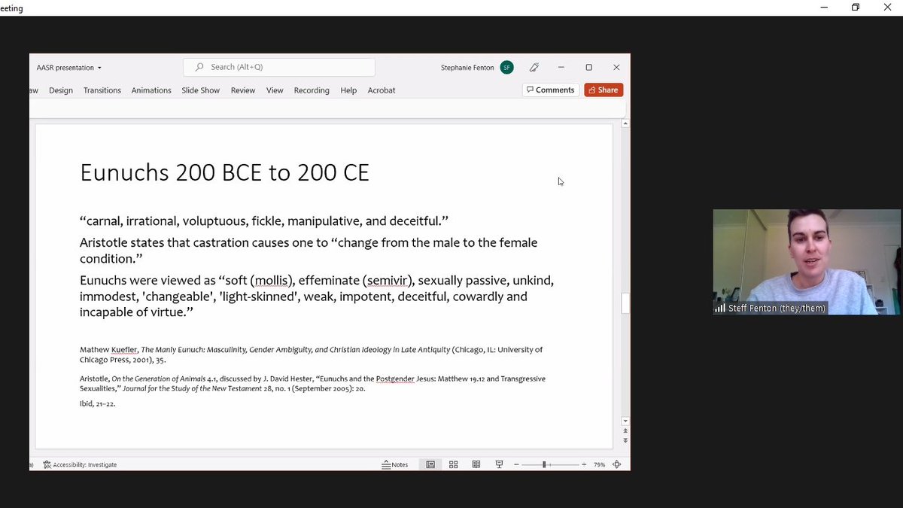Open the Design tab

tap(61, 90)
